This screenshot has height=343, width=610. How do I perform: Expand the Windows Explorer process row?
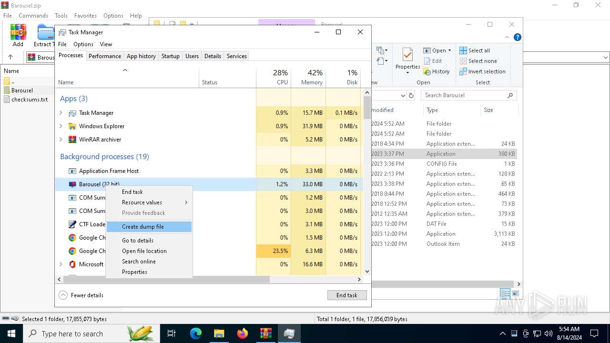coord(61,126)
